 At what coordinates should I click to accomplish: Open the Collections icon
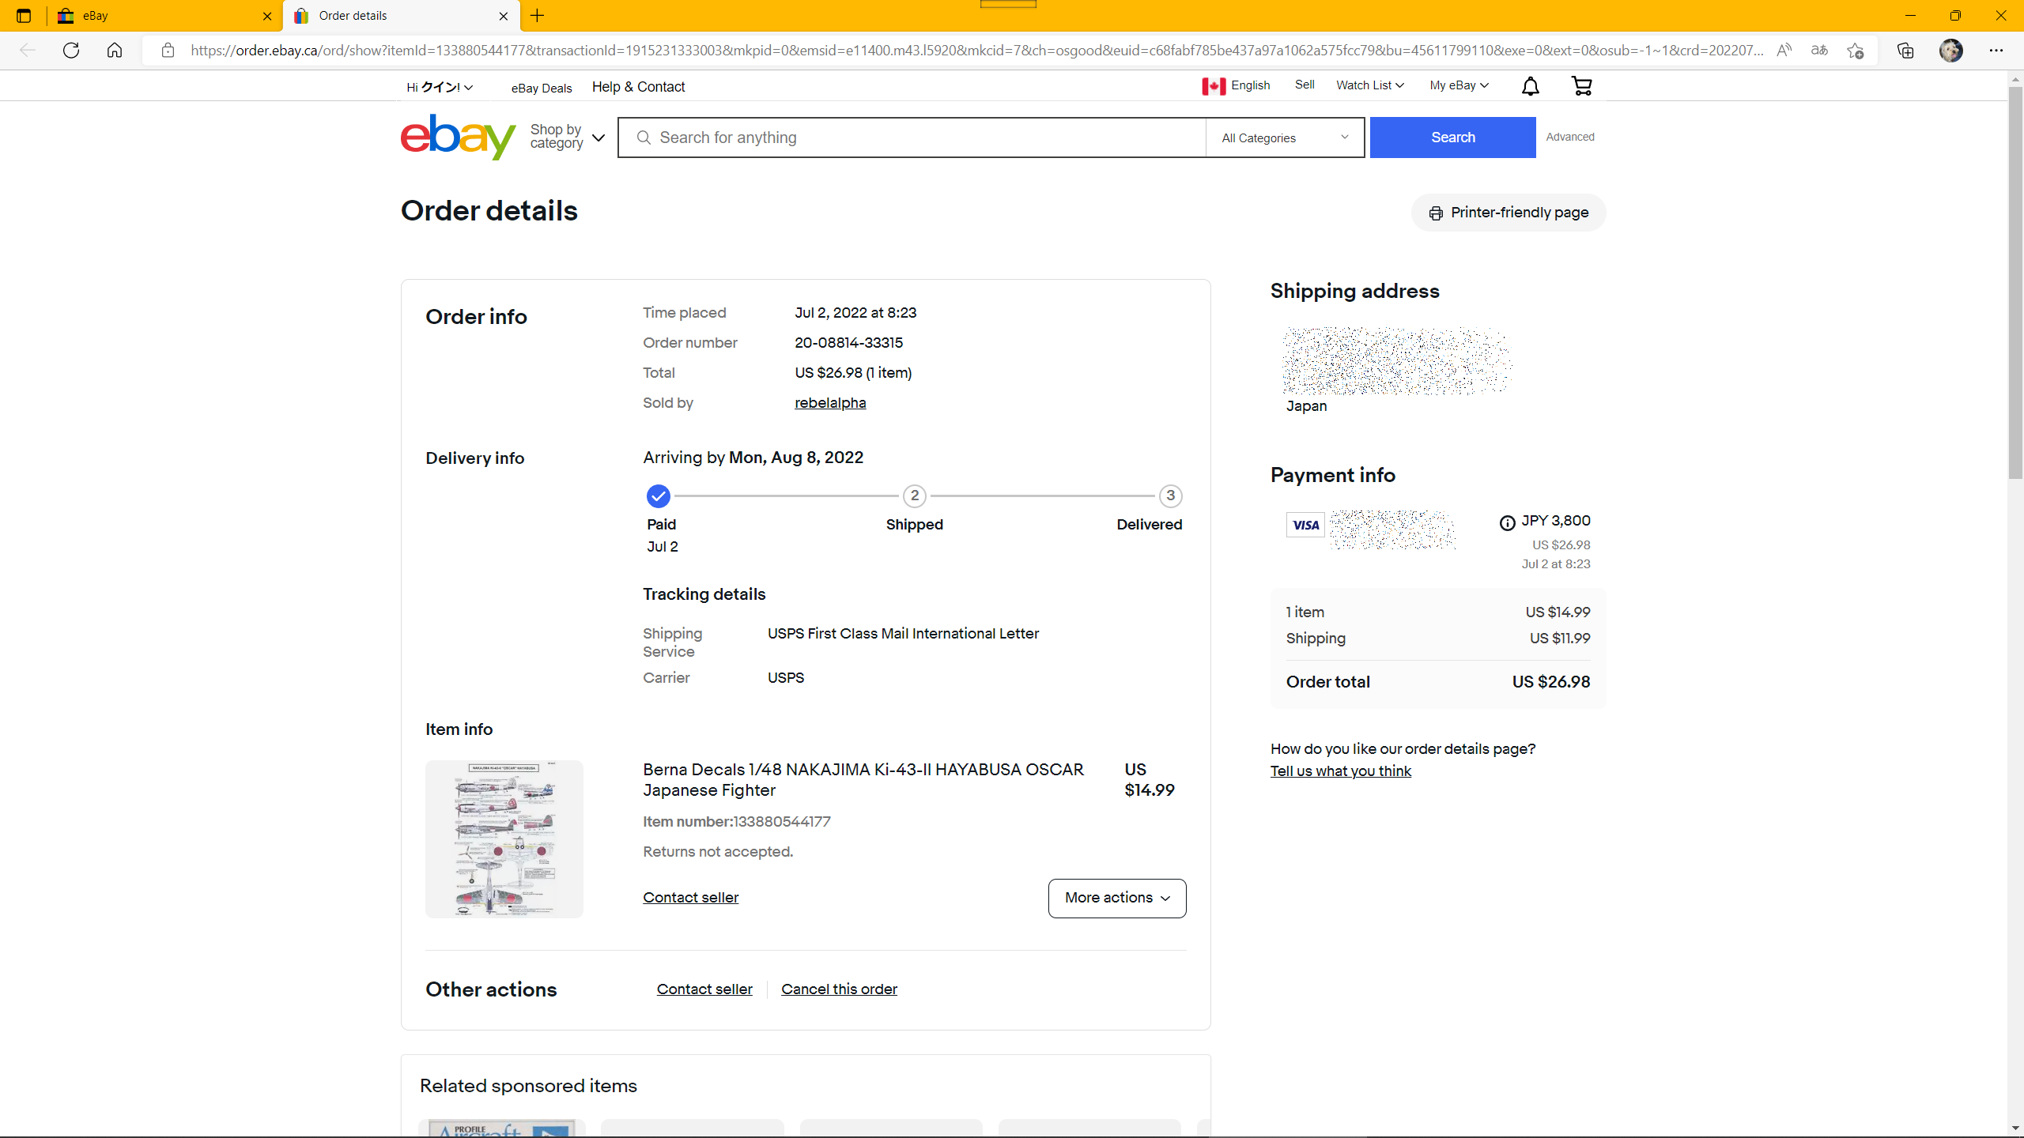tap(1905, 51)
